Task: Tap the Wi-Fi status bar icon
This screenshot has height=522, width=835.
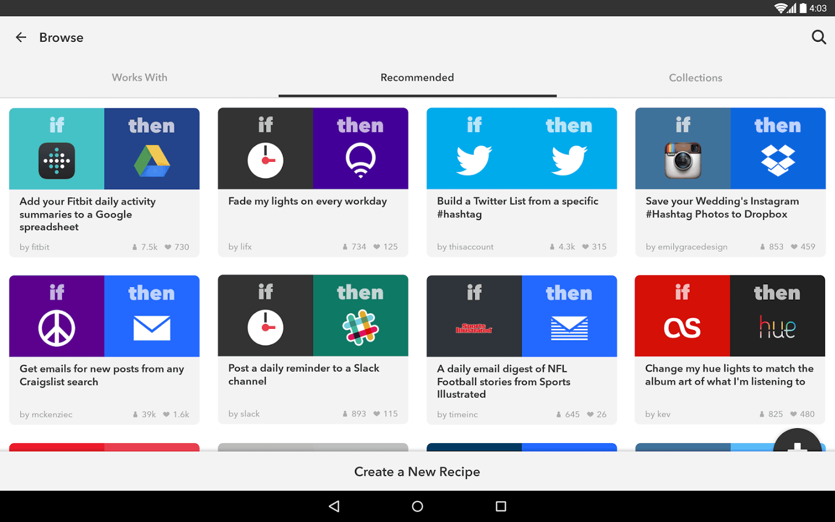Action: 780,8
